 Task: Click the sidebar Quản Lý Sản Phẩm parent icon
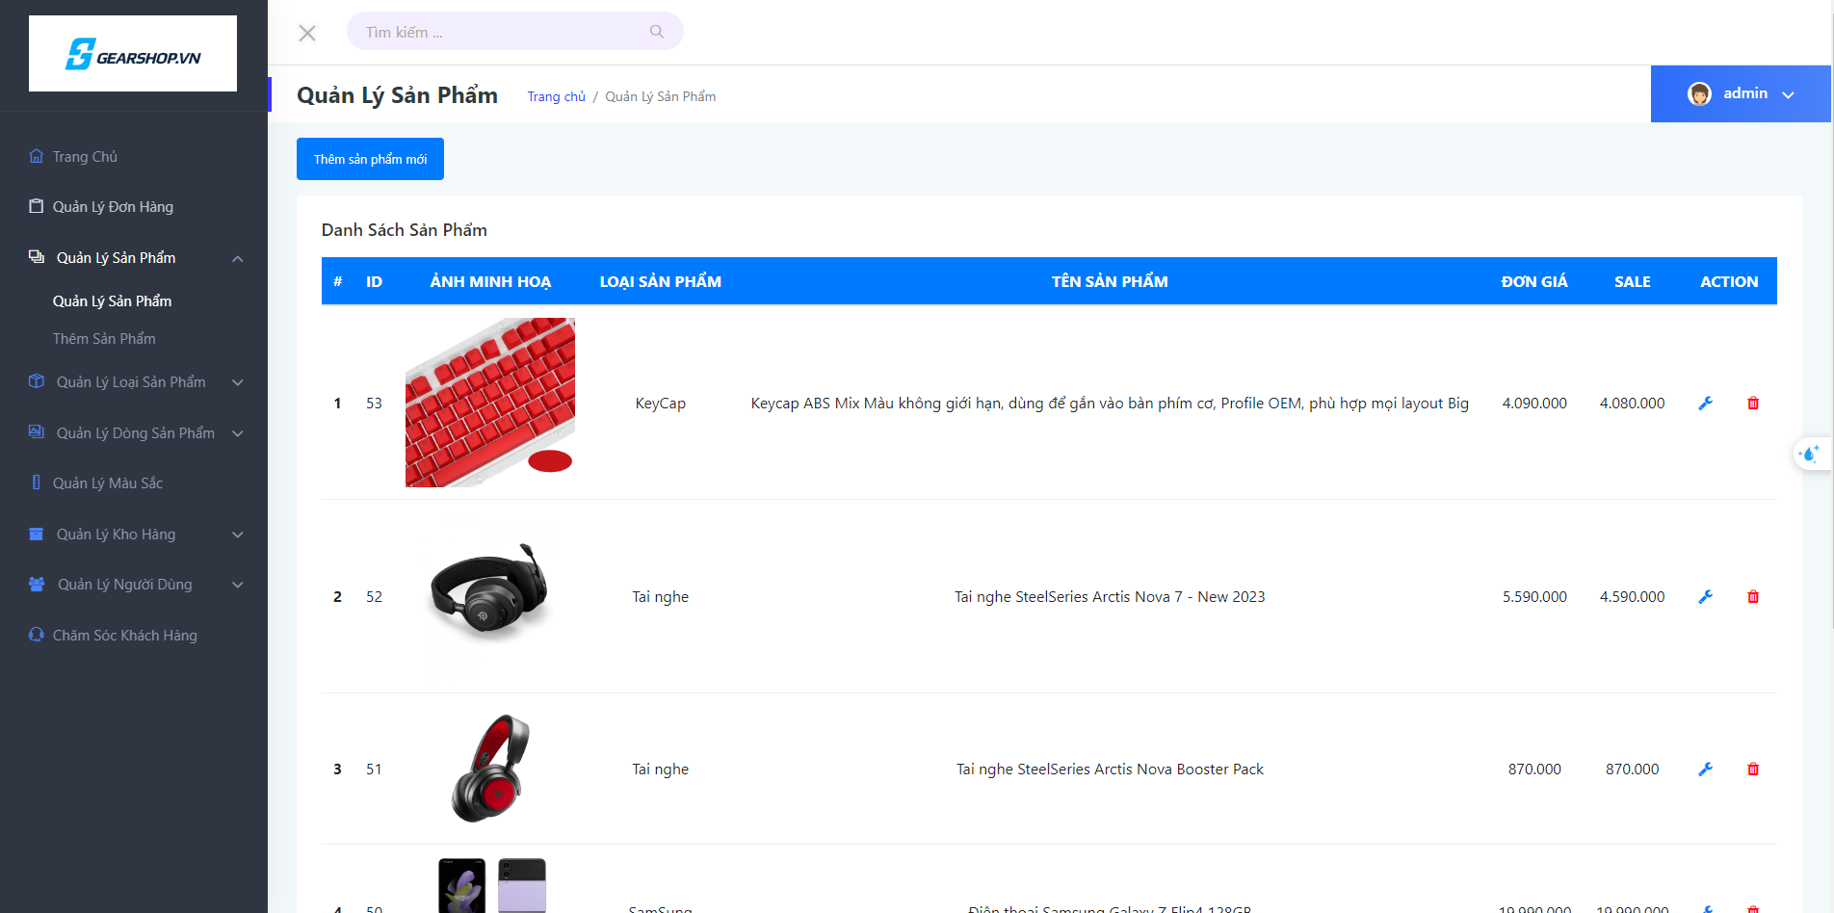pyautogui.click(x=37, y=257)
